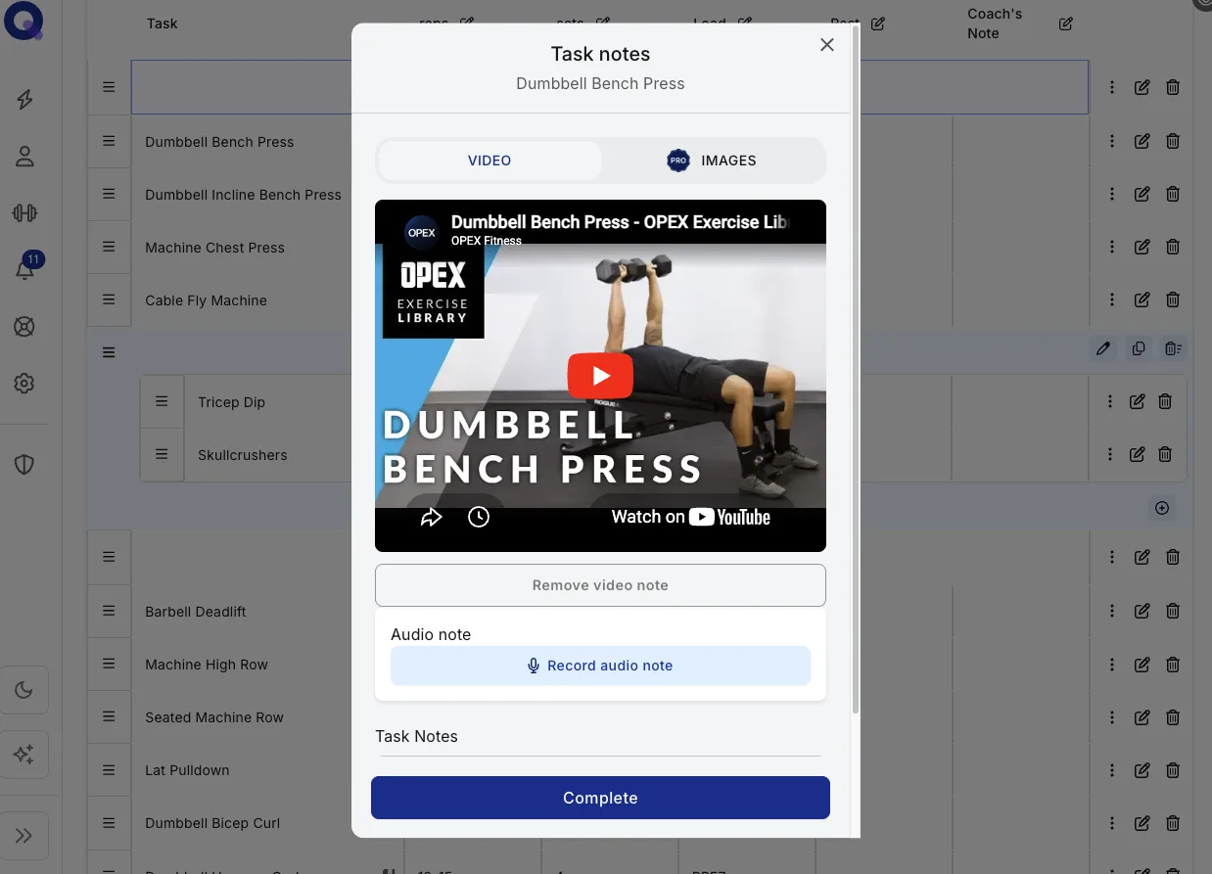Image resolution: width=1212 pixels, height=874 pixels.
Task: Toggle dark mode moon icon
Action: (24, 691)
